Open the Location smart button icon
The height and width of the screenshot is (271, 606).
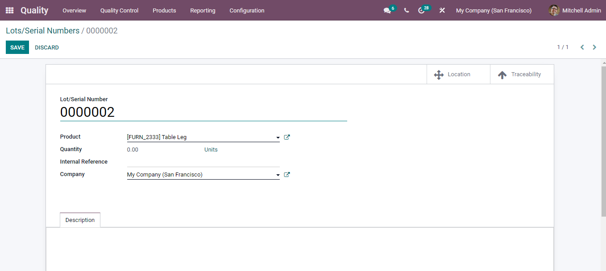tap(439, 74)
